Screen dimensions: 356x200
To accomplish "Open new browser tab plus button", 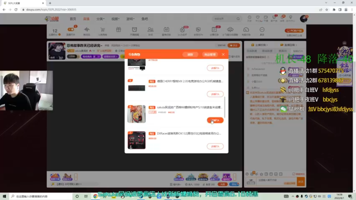I will (50, 3).
